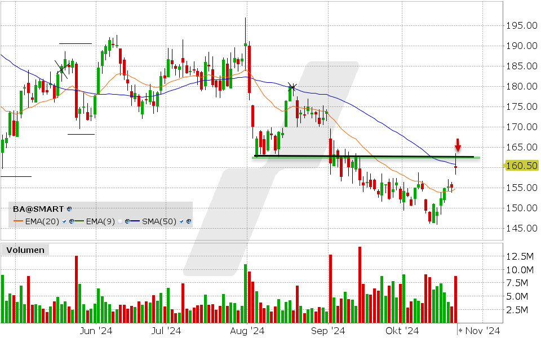Click the 165.00 price axis label
This screenshot has width=541, height=338.
[521, 147]
